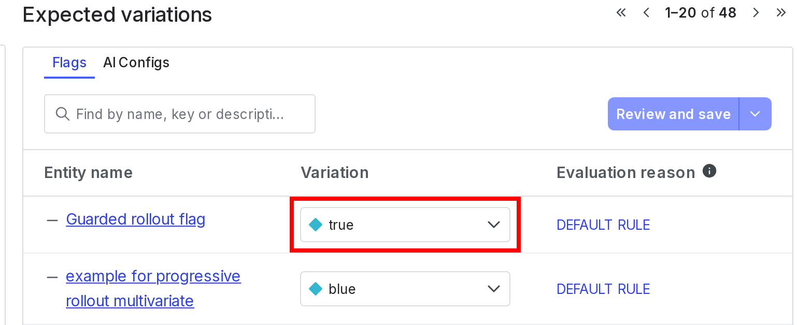Click the teal diamond next to blue
797x325 pixels.
(316, 289)
